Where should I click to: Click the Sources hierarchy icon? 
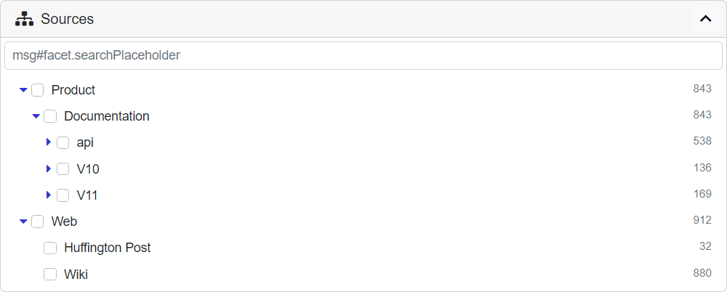(25, 19)
